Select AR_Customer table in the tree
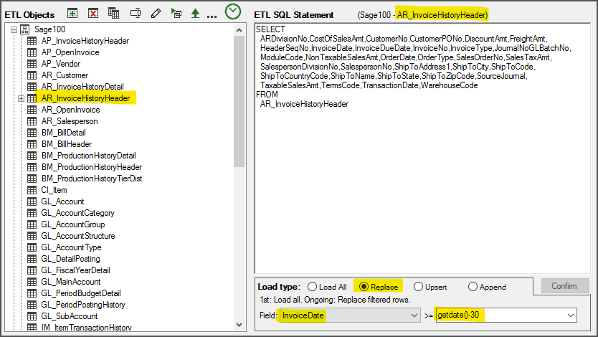Viewport: 598px width, 337px height. (65, 75)
